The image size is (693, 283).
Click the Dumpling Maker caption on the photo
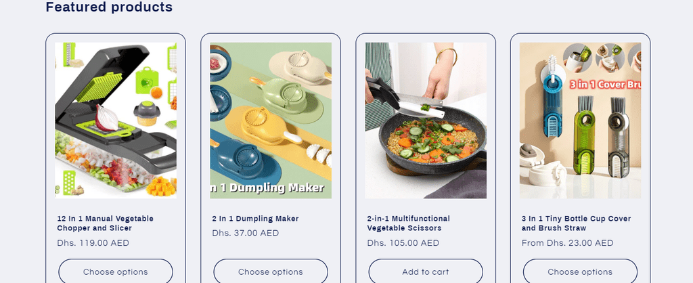(268, 188)
